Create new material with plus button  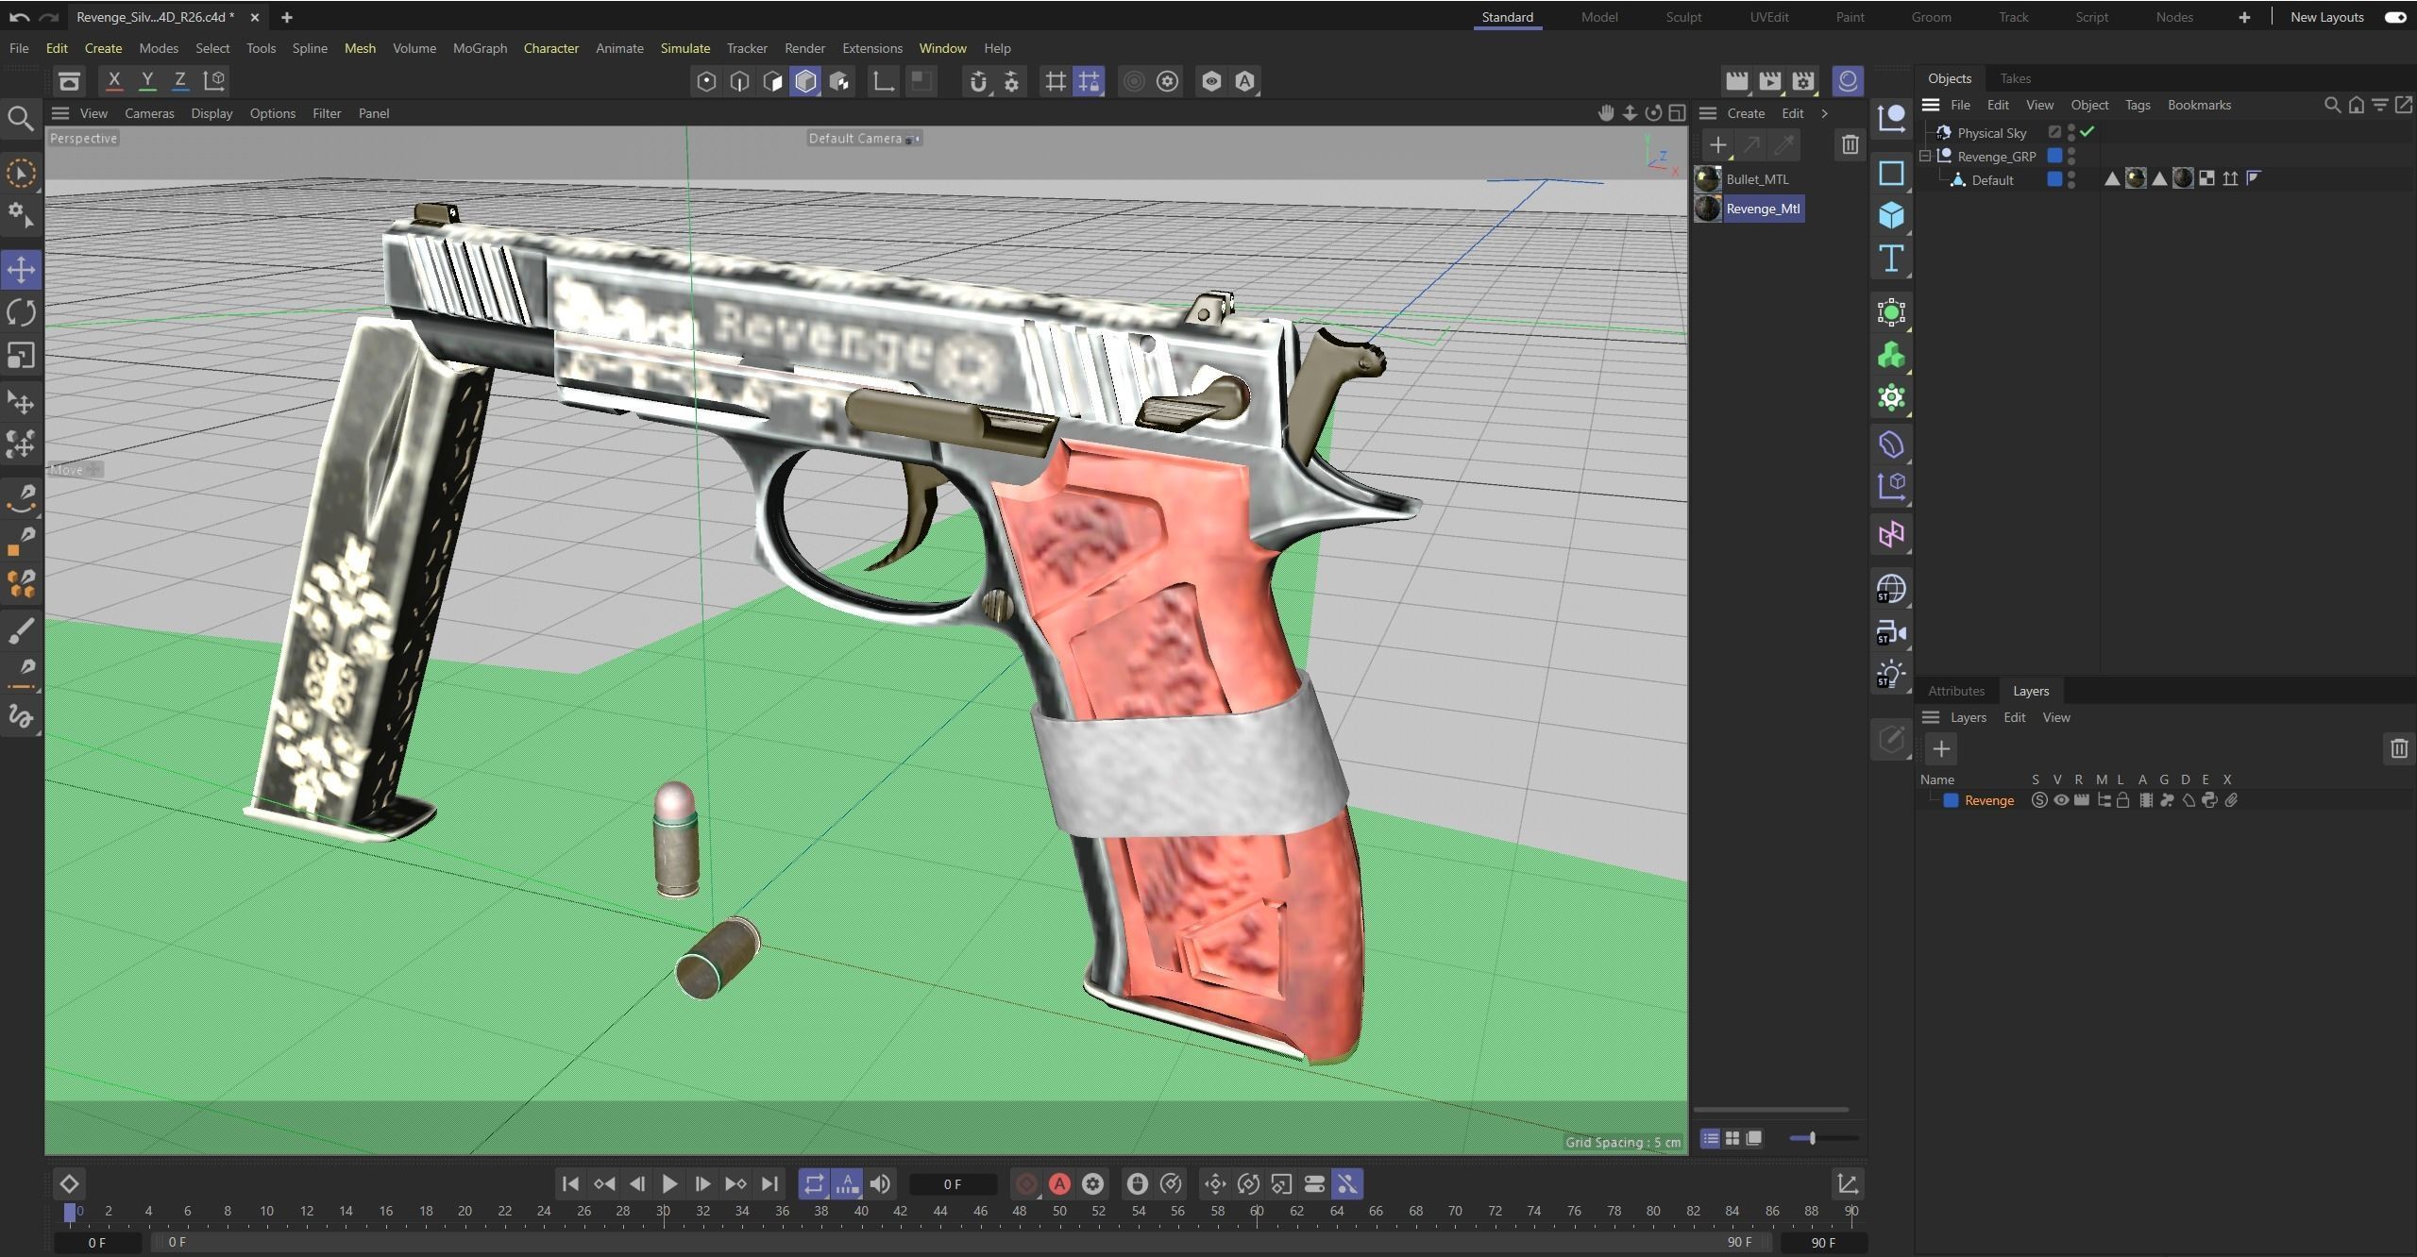1717,145
